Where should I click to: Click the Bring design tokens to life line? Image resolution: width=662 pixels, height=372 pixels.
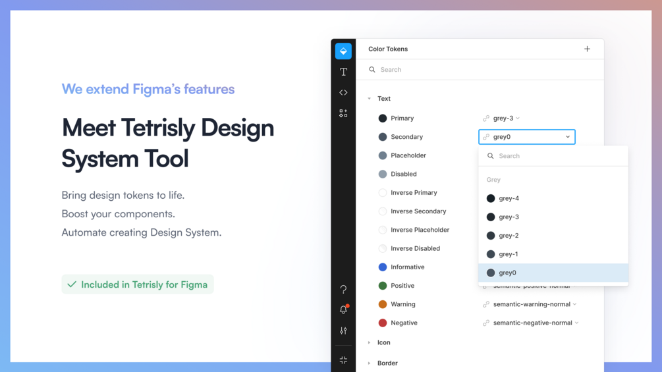coord(123,196)
